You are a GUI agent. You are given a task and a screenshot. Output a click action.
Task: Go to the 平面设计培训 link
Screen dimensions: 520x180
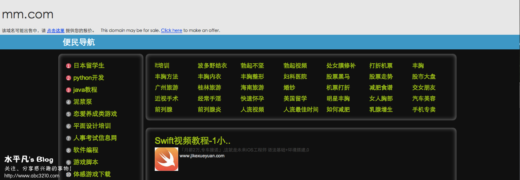click(92, 126)
